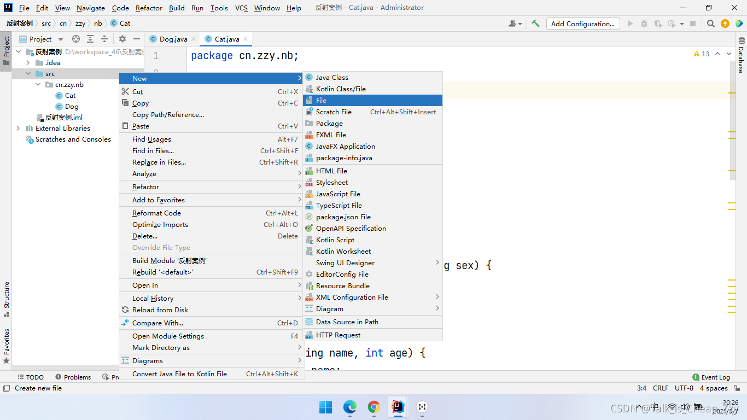Open the Project view dropdown arrow

[x=61, y=39]
